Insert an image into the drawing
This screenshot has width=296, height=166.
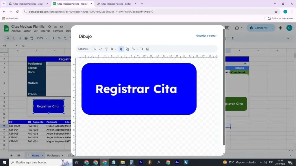[x=147, y=49]
